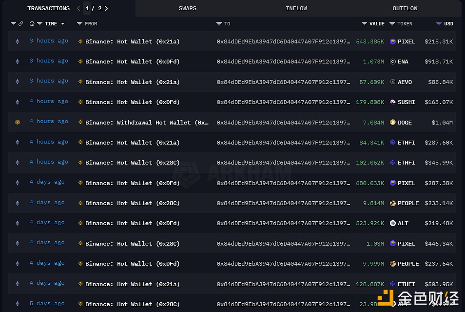Click the link icon in table header
This screenshot has width=465, height=312.
(x=21, y=24)
